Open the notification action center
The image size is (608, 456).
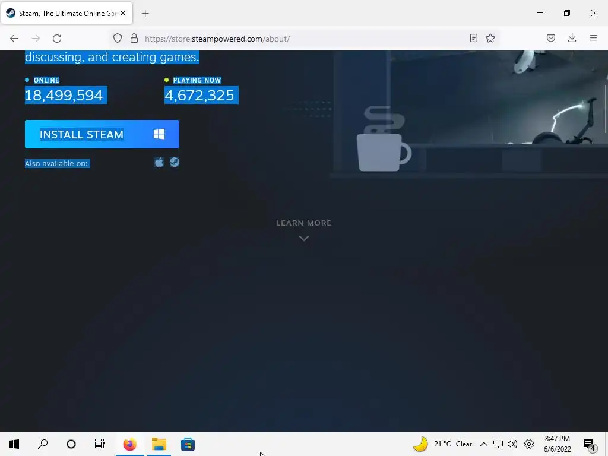point(590,444)
